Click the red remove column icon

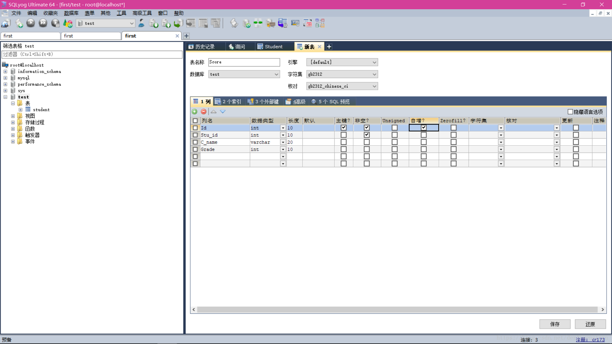point(203,111)
